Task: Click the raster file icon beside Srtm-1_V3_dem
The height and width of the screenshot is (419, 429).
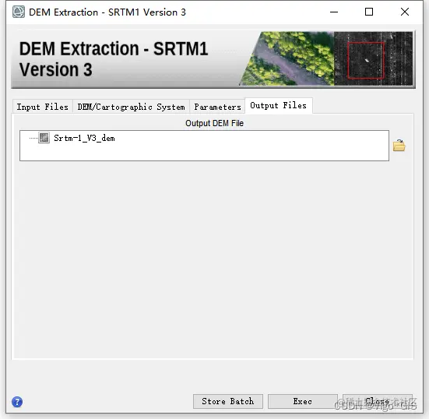Action: tap(44, 138)
